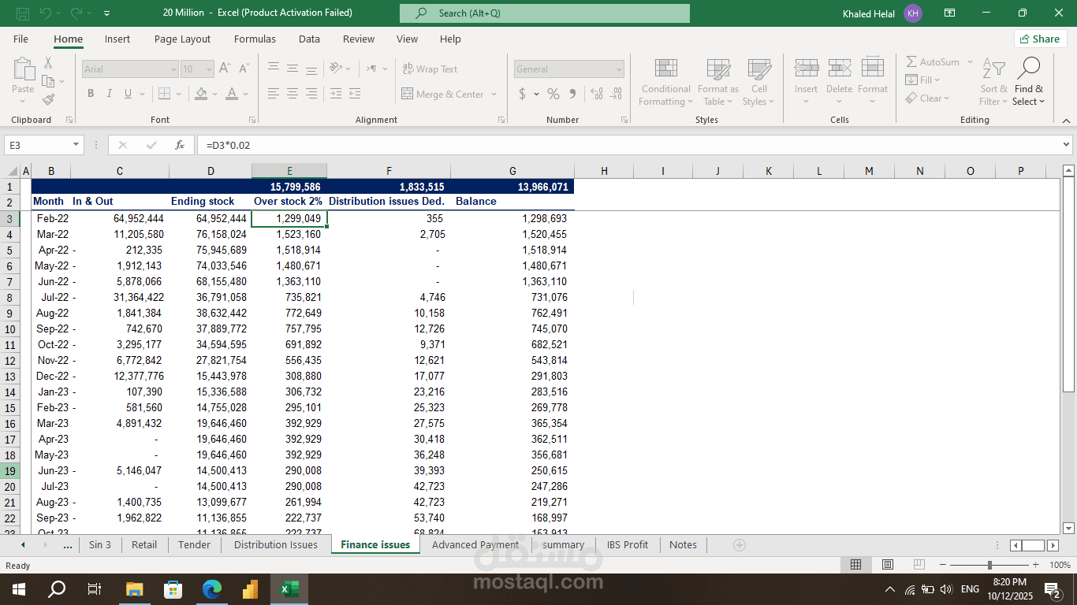Click the Copy icon in Clipboard group

(x=48, y=81)
